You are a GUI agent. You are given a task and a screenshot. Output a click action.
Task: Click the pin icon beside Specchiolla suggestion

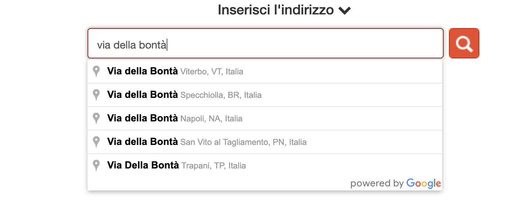pos(96,95)
